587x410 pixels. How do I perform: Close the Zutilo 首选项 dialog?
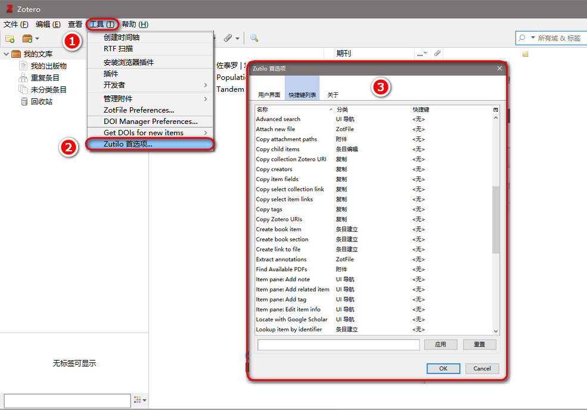[x=499, y=69]
